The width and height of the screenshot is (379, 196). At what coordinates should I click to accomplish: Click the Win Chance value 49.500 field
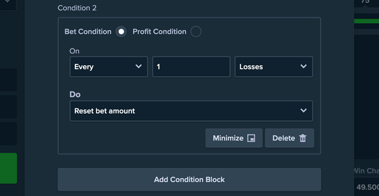367,187
